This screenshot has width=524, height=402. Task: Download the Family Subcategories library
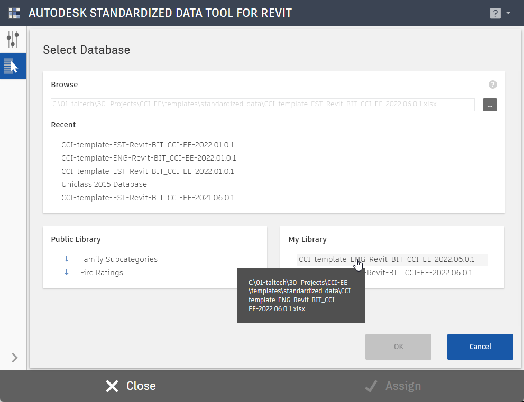67,260
